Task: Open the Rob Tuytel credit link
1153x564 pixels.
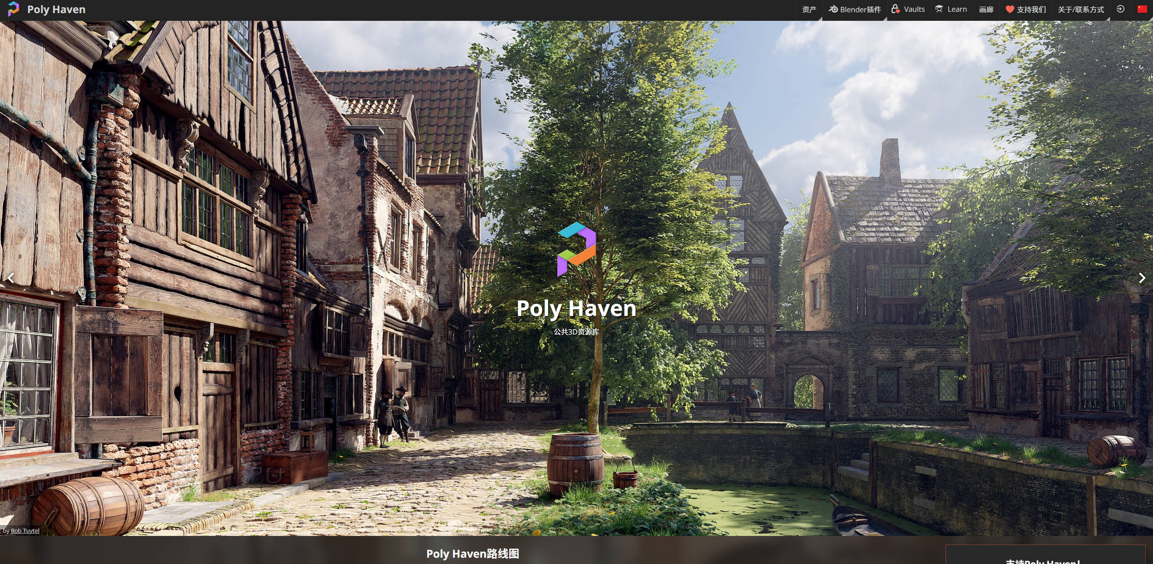Action: (x=25, y=531)
